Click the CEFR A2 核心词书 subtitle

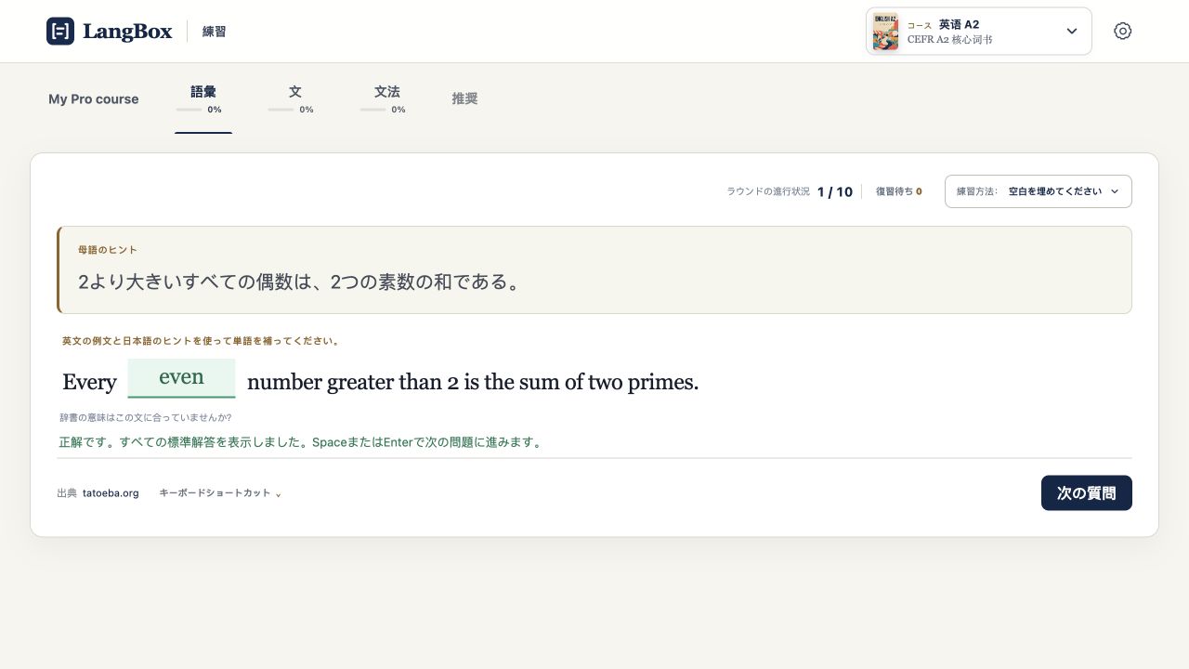(949, 40)
